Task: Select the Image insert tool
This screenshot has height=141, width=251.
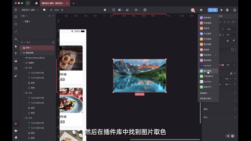Action: [x=16, y=61]
